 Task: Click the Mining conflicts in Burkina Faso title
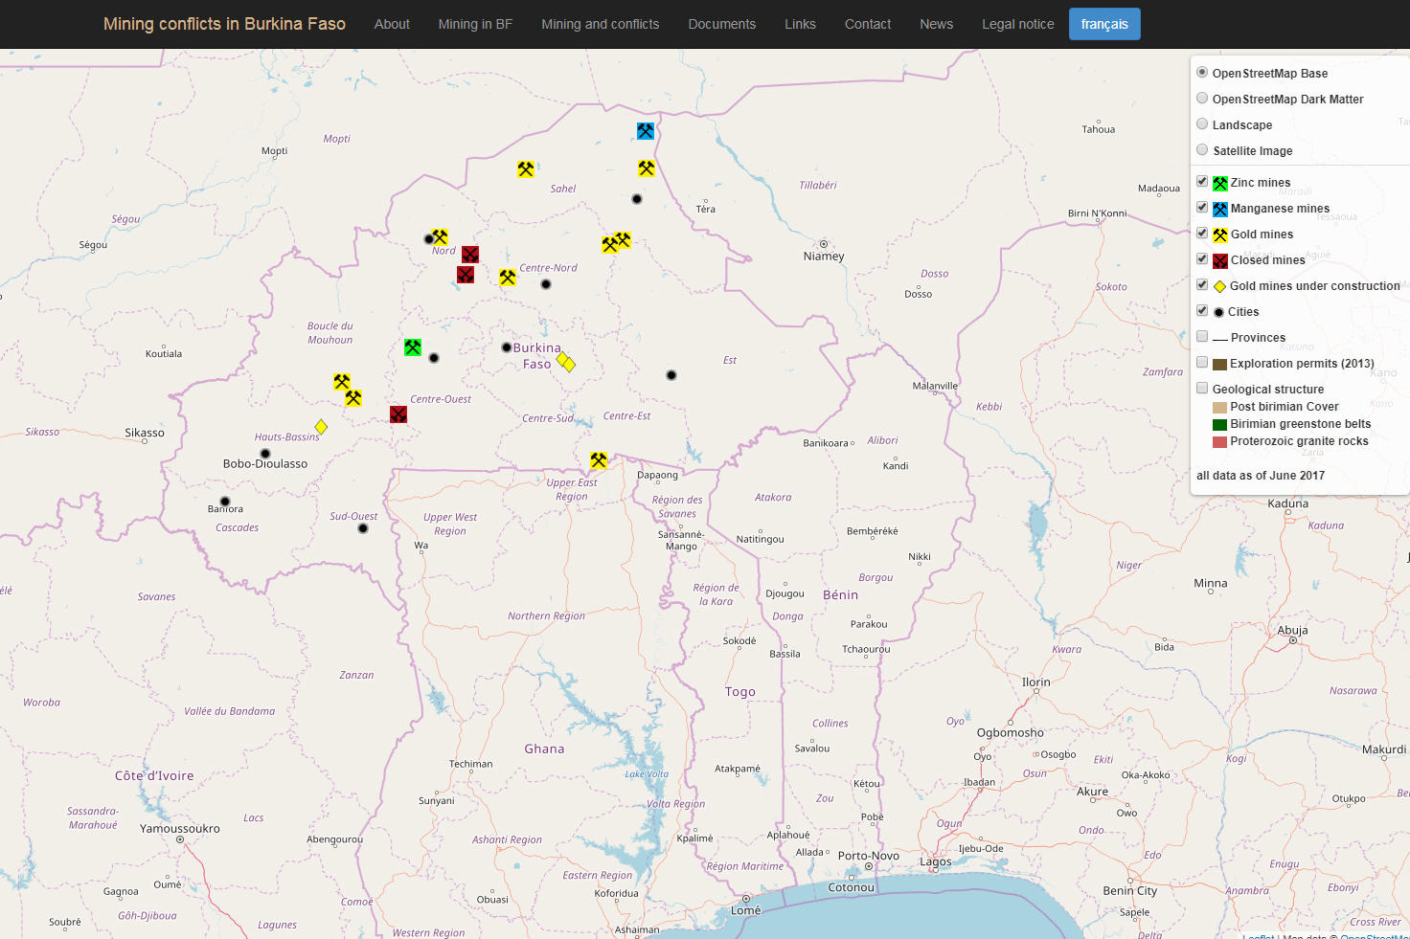[x=224, y=24]
